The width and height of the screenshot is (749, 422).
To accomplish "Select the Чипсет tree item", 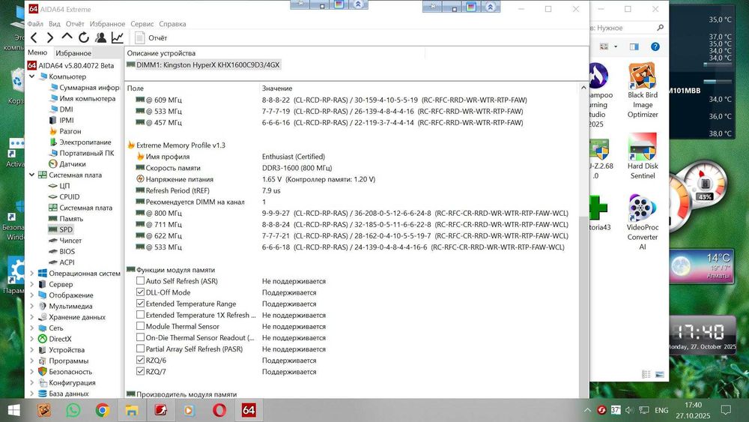I will click(65, 241).
